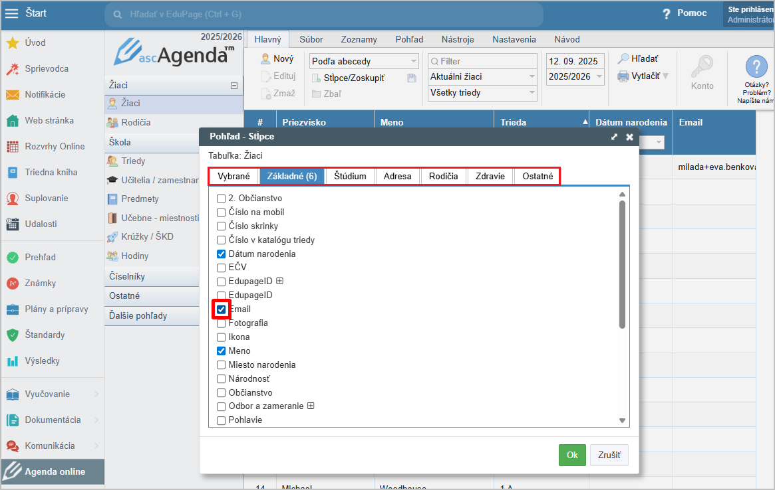The image size is (775, 490).
Task: Open the Podľa abecedy sort dropdown
Action: (x=365, y=62)
